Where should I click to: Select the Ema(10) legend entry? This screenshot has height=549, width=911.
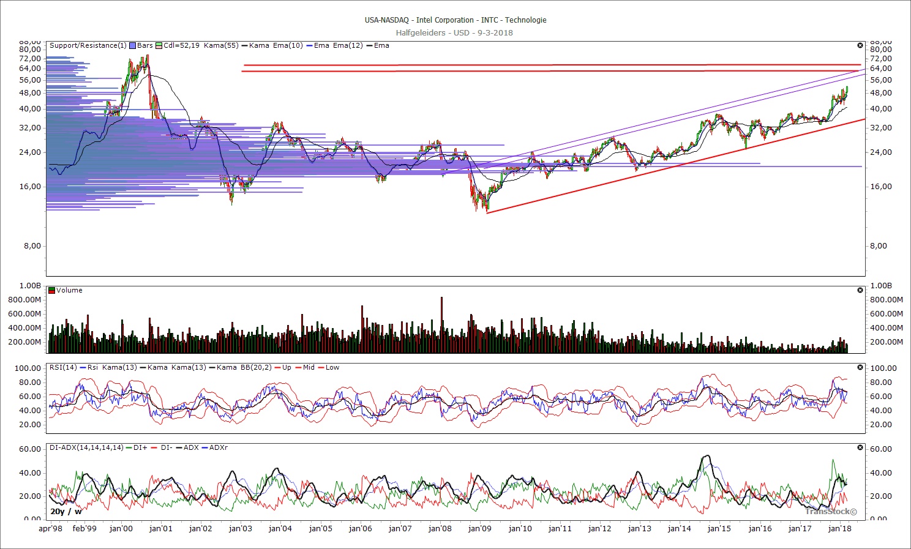pos(288,45)
